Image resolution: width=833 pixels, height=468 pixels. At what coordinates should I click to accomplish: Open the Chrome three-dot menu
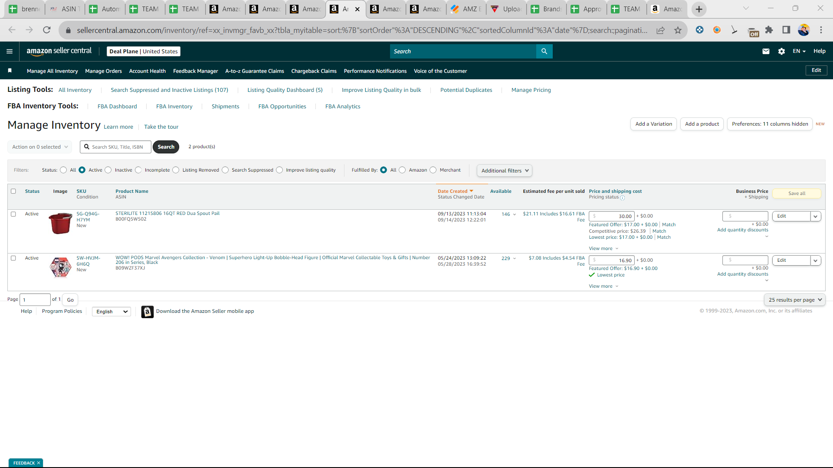[x=821, y=30]
